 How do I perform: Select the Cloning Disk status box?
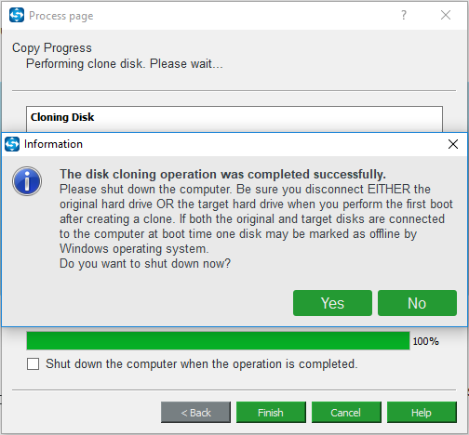234,119
